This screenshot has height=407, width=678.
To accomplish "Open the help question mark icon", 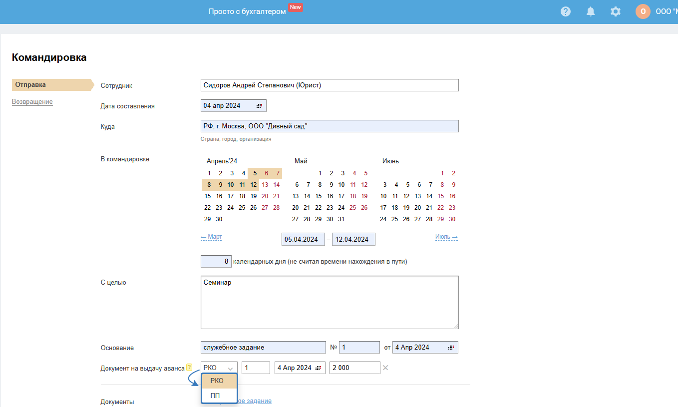I will 565,11.
